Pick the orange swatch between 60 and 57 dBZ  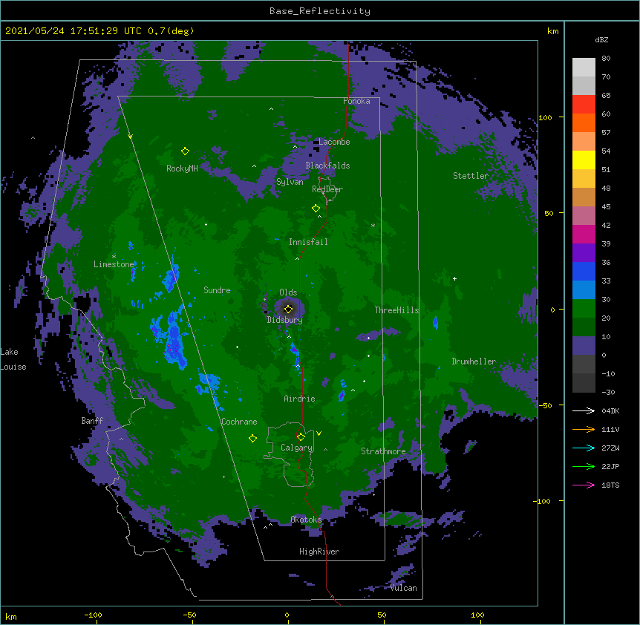[584, 122]
